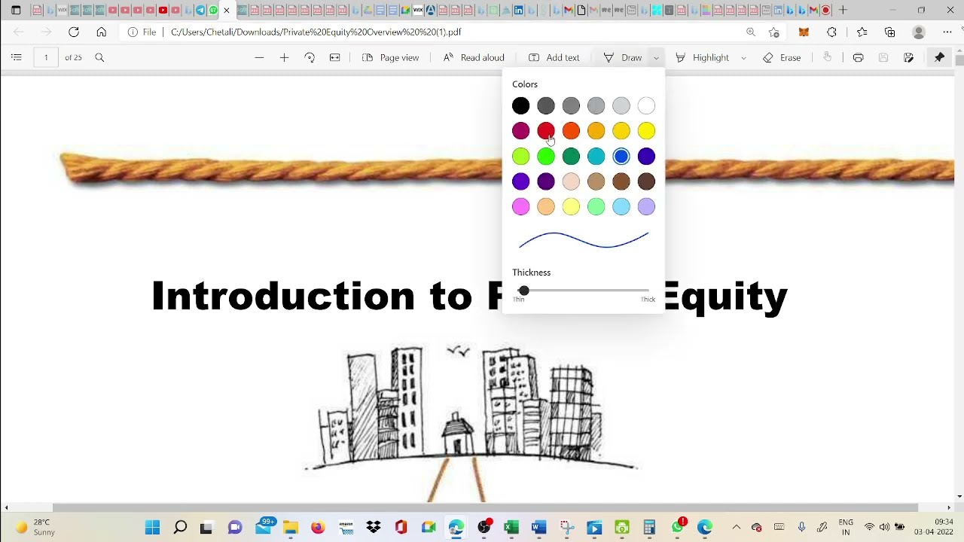Start Read aloud
This screenshot has height=542, width=964.
(x=474, y=57)
